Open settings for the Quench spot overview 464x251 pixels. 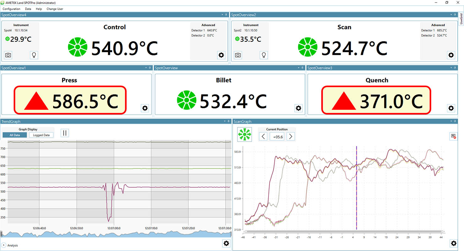[451, 108]
